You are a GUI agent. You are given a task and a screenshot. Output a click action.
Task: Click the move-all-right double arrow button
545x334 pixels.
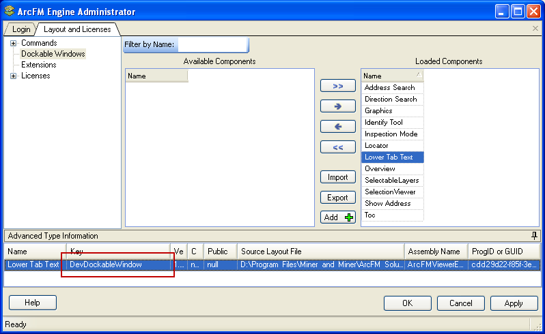coord(338,86)
